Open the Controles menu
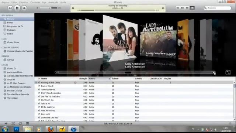The width and height of the screenshot is (236, 133). point(35,2)
